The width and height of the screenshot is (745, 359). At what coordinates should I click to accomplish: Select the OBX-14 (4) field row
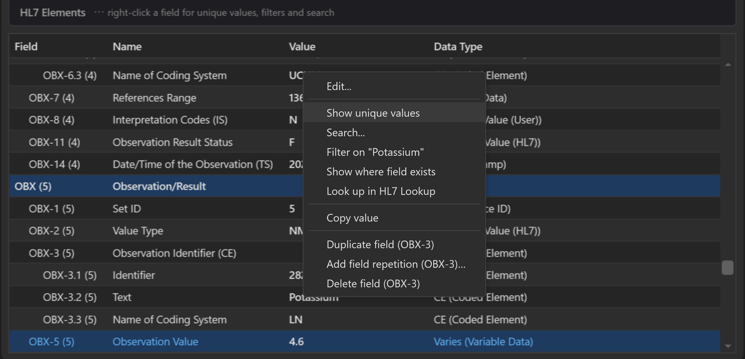pyautogui.click(x=364, y=164)
